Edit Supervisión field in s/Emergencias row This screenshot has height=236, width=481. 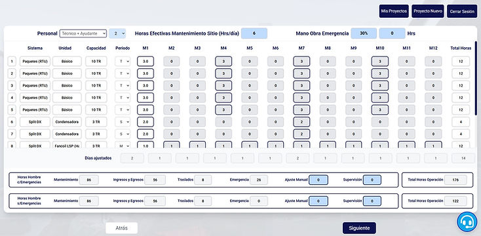click(x=372, y=201)
